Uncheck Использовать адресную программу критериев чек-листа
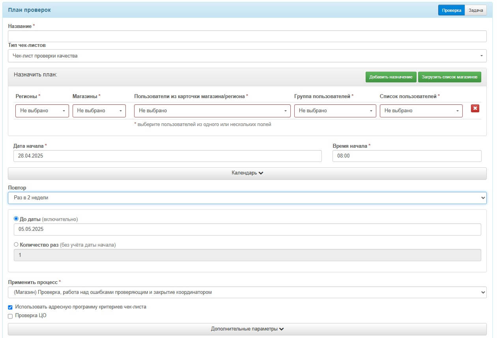The width and height of the screenshot is (497, 338). tap(11, 307)
